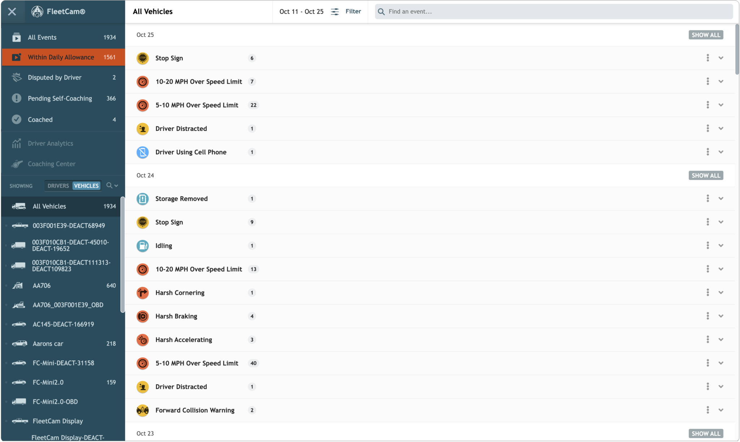
Task: Expand the Idling event row chevron
Action: (x=721, y=246)
